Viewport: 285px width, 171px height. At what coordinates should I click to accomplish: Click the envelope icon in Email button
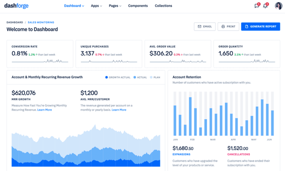(x=199, y=26)
